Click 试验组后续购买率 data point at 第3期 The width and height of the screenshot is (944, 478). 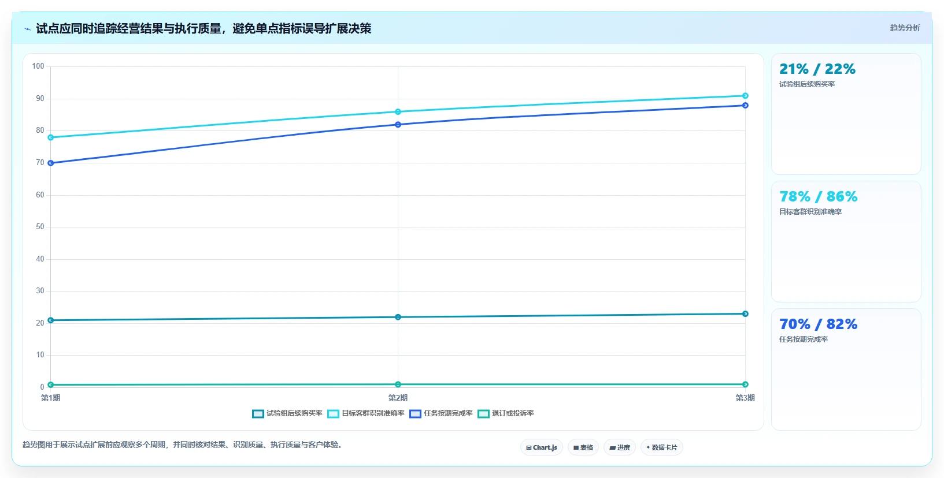coord(745,314)
